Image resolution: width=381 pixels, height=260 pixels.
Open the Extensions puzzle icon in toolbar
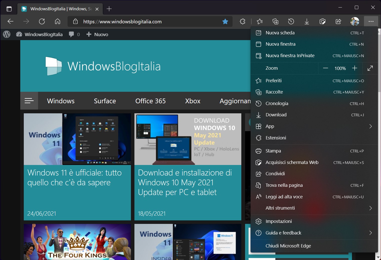243,22
